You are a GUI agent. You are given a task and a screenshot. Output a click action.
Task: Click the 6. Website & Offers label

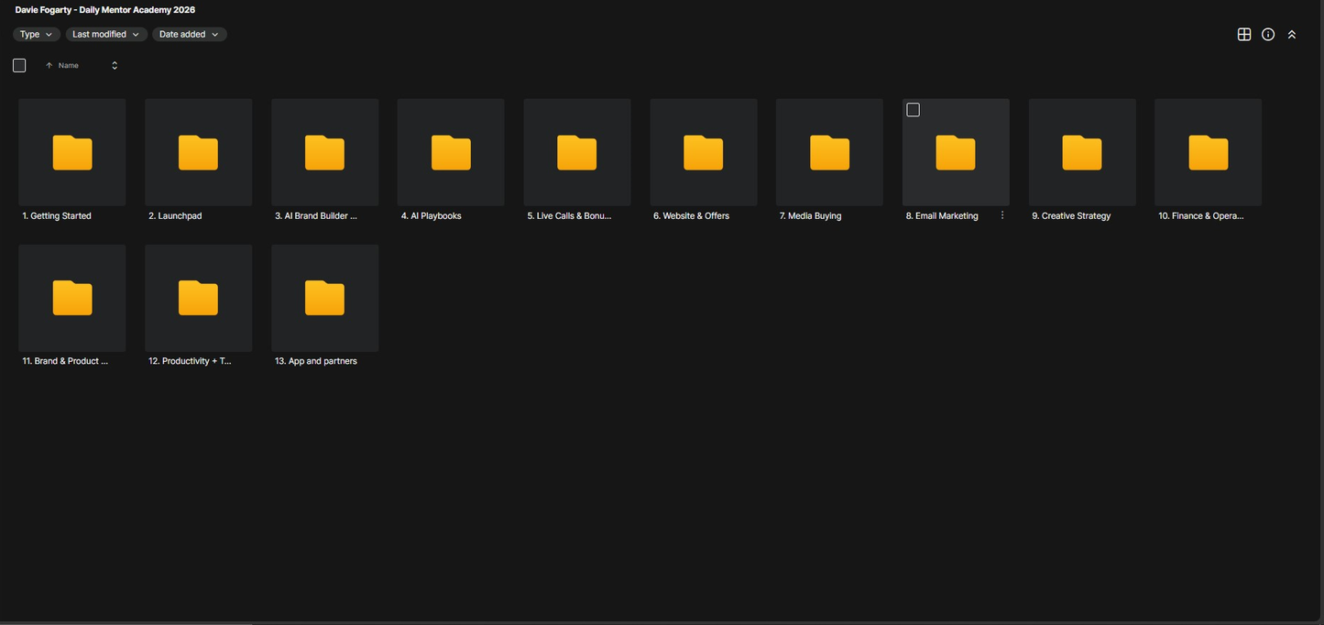(691, 216)
